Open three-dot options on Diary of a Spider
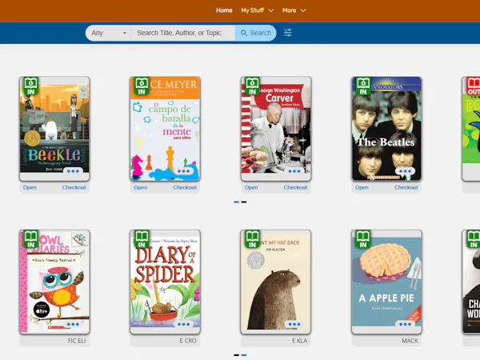 click(184, 324)
